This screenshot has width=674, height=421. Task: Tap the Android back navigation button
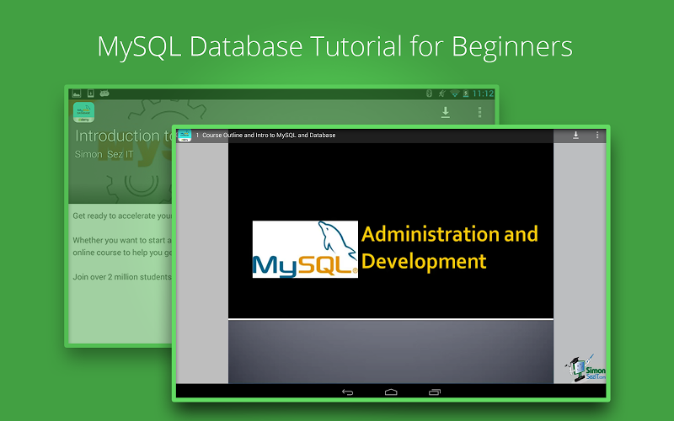(347, 392)
